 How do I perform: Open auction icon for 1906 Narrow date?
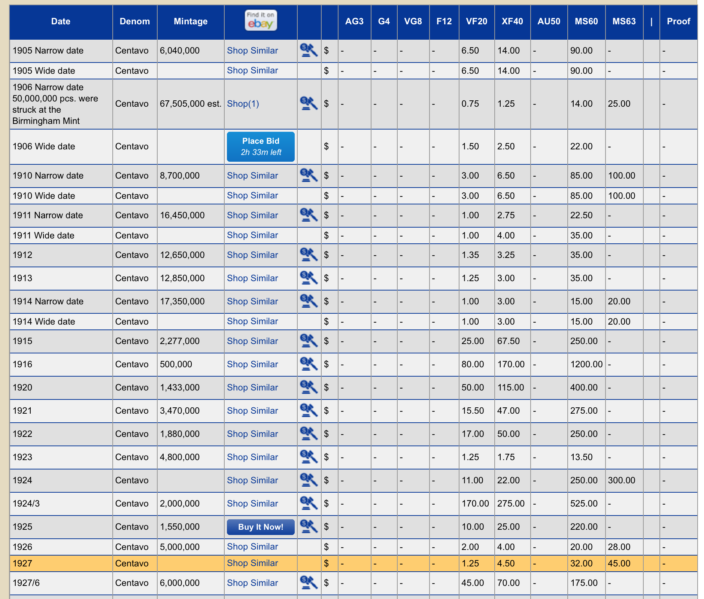[x=309, y=103]
